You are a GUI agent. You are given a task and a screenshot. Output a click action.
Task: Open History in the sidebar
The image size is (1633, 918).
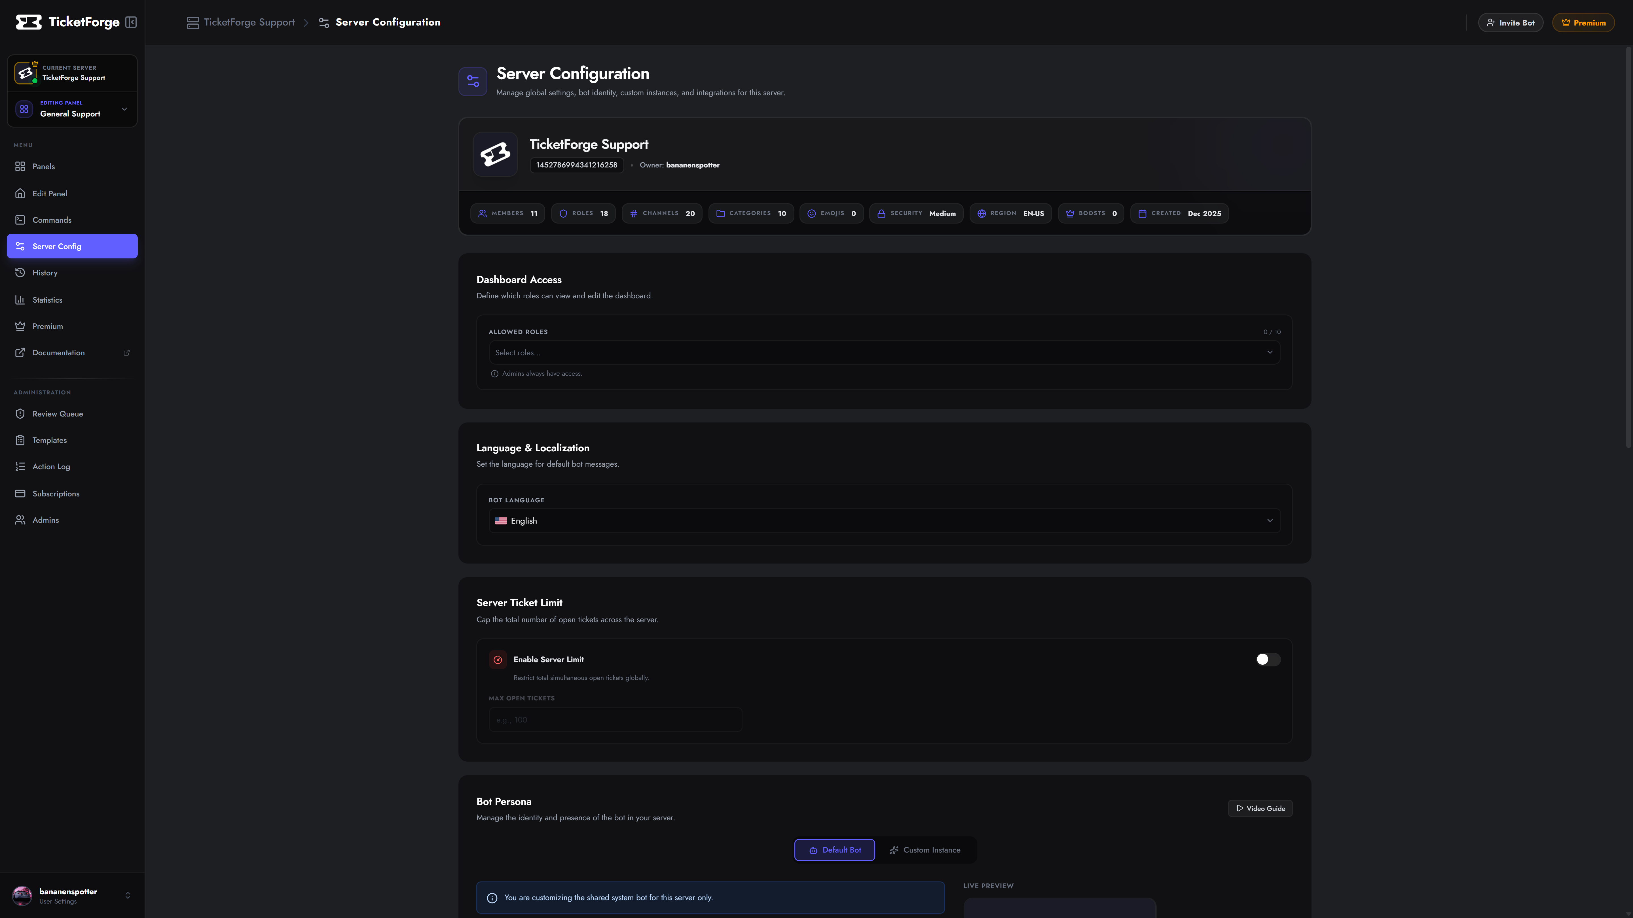click(x=72, y=273)
